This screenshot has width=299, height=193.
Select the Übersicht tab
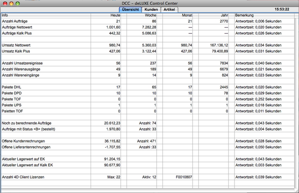tap(131, 9)
